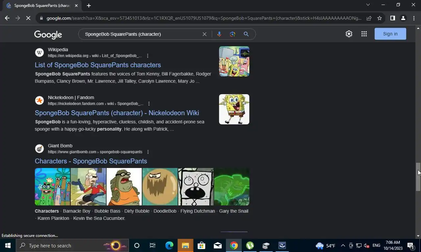Click the muted volume tray icon
The image size is (421, 252).
pyautogui.click(x=367, y=245)
